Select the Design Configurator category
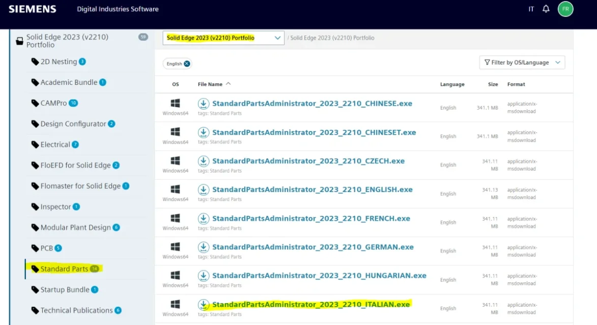The height and width of the screenshot is (325, 597). point(73,124)
